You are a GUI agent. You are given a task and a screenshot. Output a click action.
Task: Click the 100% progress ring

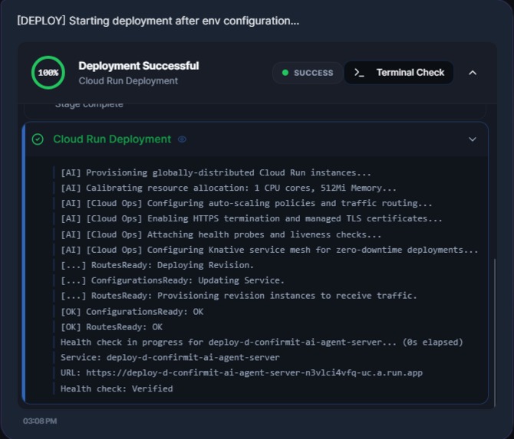[x=48, y=72]
